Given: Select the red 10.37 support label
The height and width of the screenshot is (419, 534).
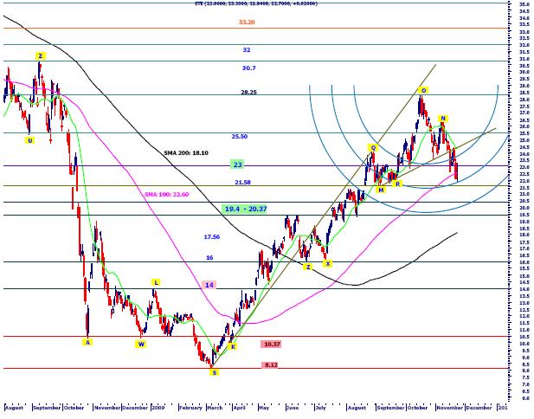Looking at the screenshot, I should pyautogui.click(x=271, y=344).
